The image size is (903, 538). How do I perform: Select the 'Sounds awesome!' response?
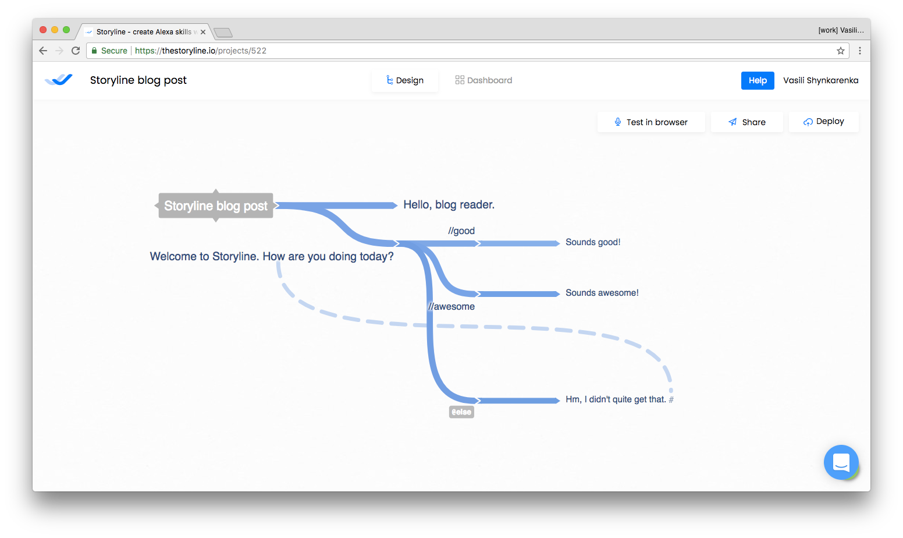[602, 293]
